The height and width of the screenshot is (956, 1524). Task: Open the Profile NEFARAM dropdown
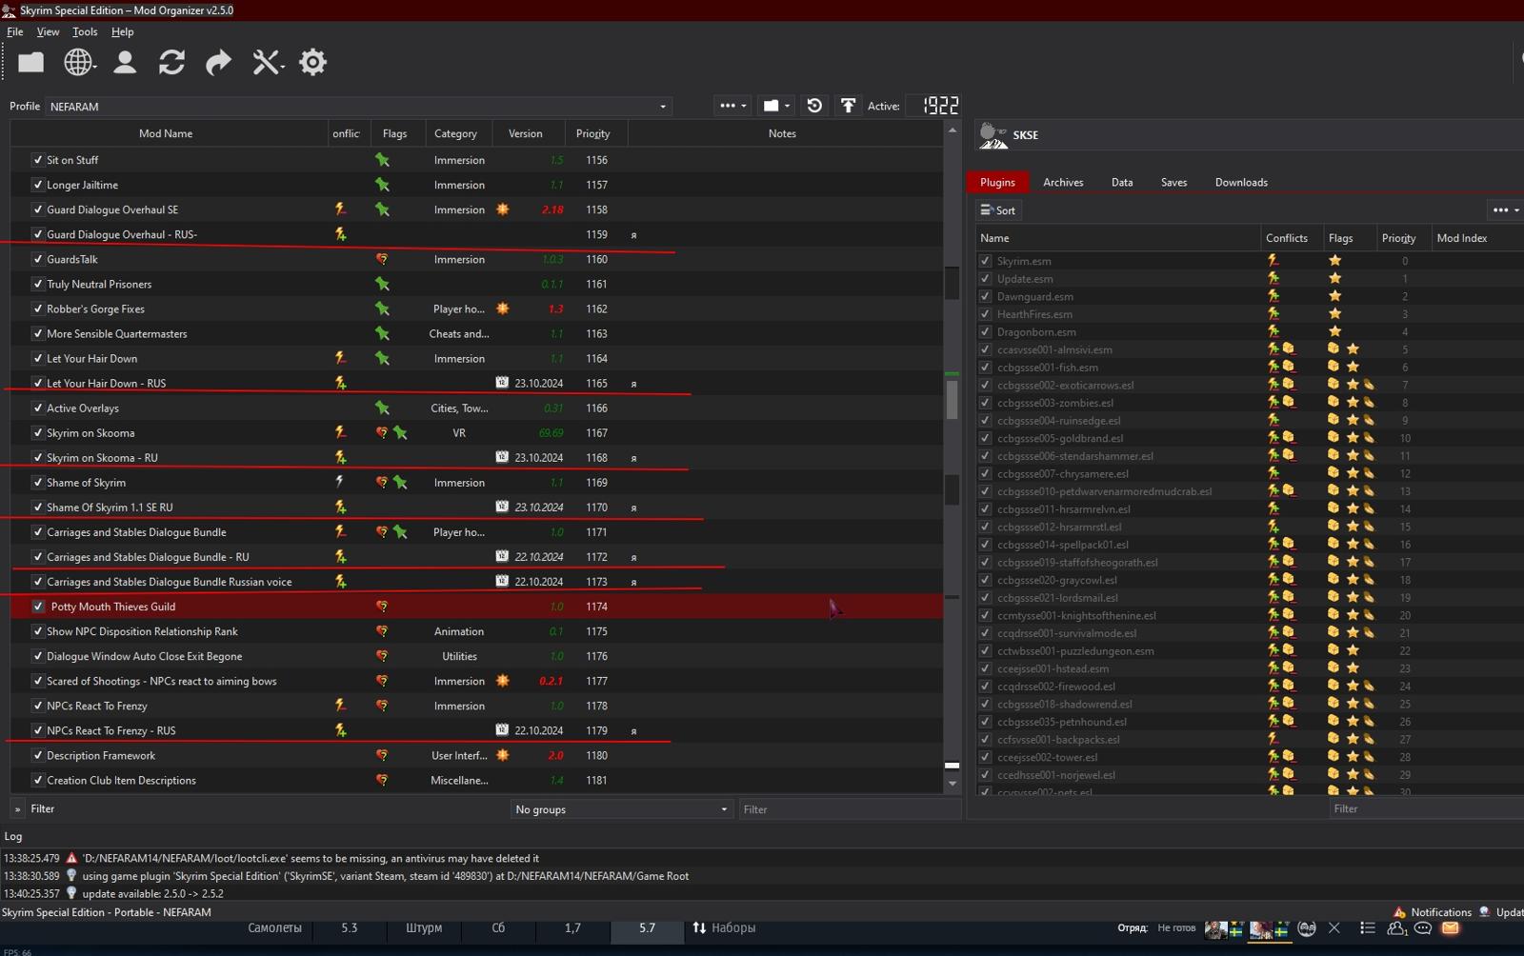(358, 107)
